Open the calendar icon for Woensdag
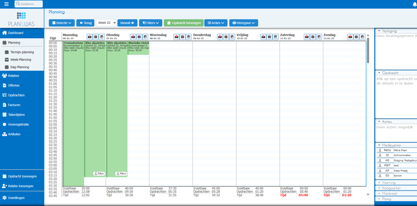Viewport: 417px width, 206px height. (189, 37)
